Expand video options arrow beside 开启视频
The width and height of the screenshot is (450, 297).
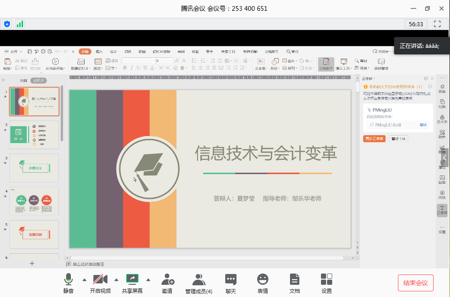[116, 280]
